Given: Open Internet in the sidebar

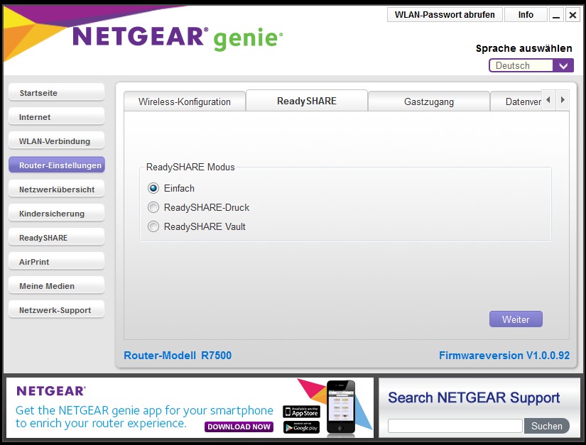Looking at the screenshot, I should [x=56, y=117].
